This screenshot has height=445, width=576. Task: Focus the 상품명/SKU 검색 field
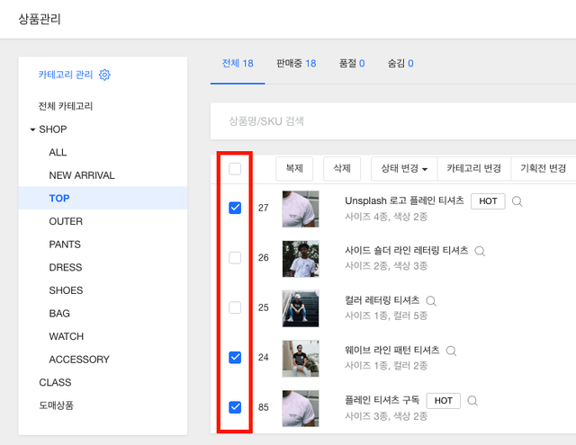(x=393, y=121)
